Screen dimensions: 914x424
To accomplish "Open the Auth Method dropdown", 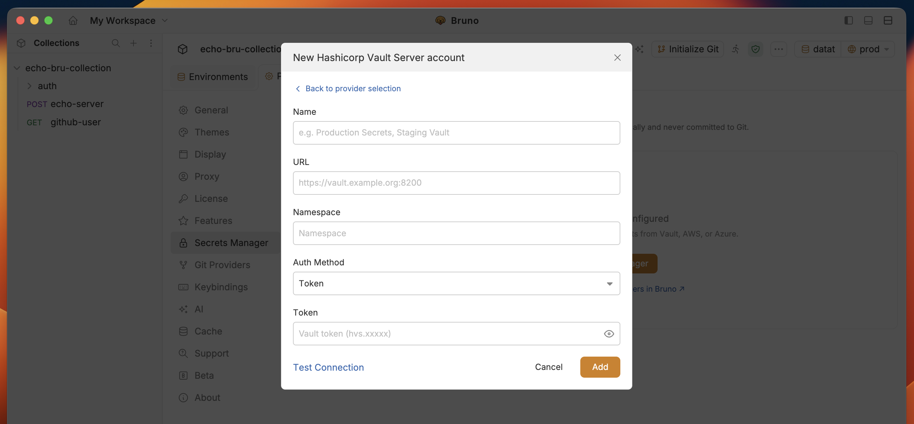I will (456, 284).
